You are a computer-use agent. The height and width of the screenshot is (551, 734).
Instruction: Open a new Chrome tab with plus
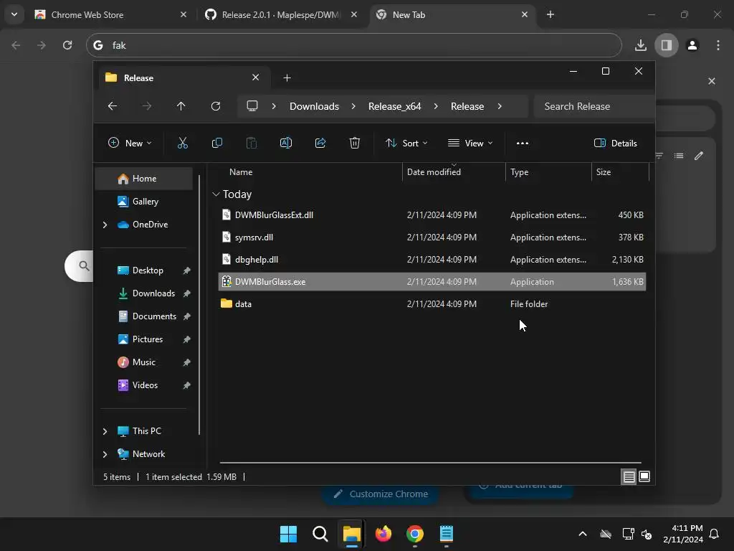pos(550,14)
